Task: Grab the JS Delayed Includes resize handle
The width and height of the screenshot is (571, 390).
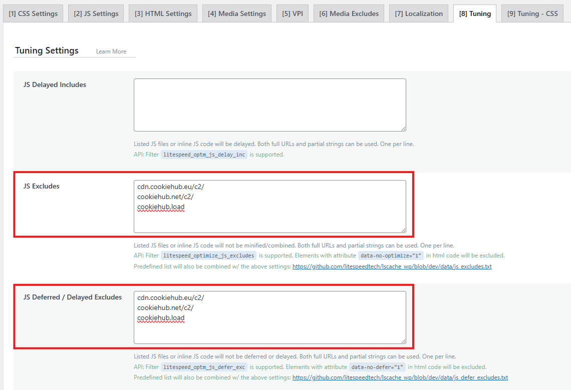Action: click(403, 128)
